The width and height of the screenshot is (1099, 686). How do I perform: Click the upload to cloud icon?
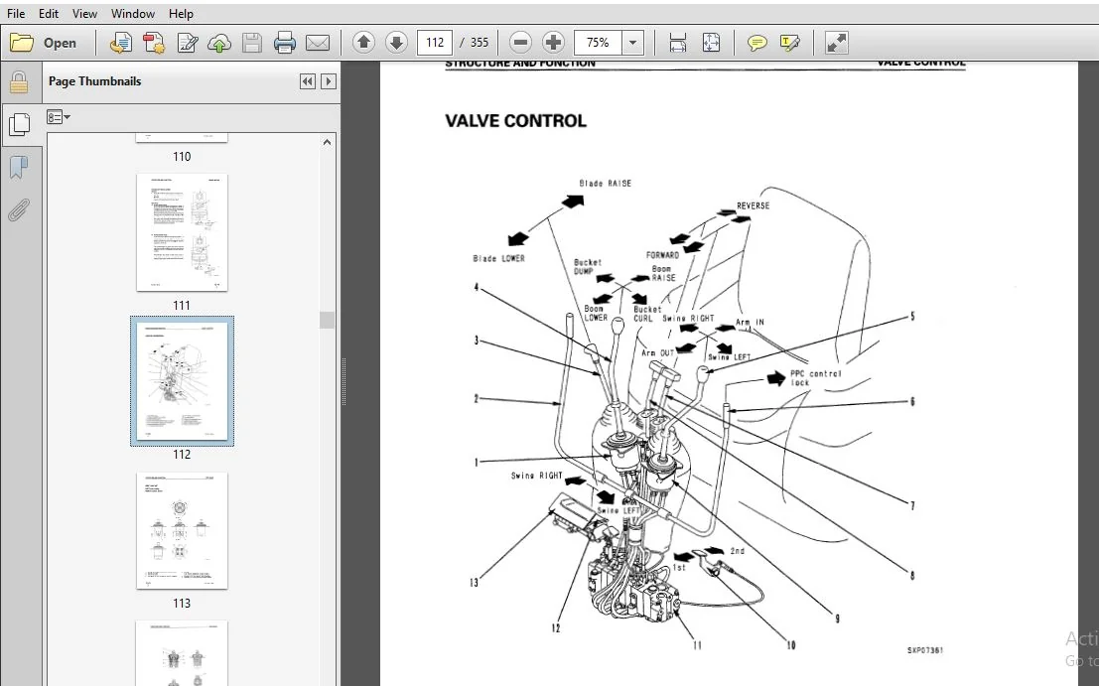(219, 43)
